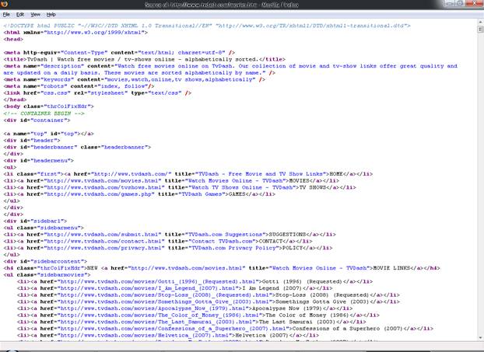
Task: Click the closing </head> tag
Action: 15,99
